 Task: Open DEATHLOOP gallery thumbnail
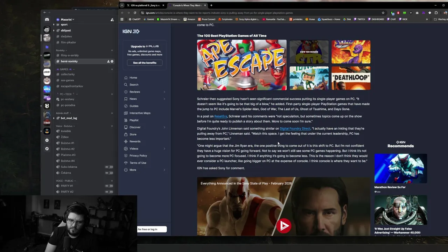click(351, 78)
